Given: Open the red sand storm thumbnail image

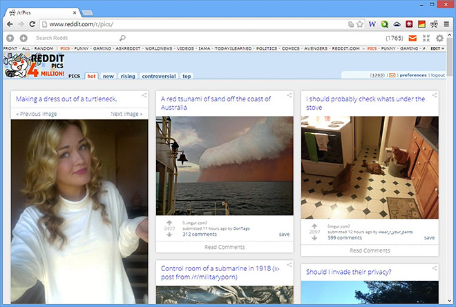Looking at the screenshot, I should [225, 166].
